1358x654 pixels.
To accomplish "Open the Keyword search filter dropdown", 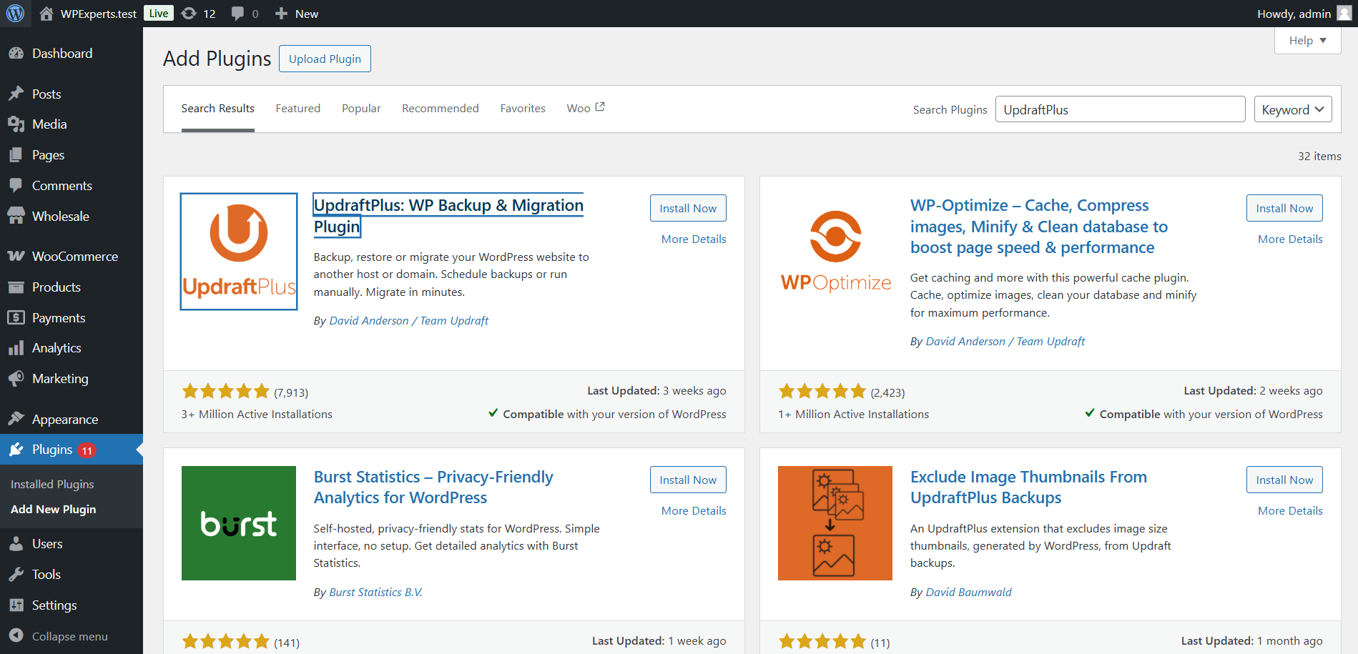I will pos(1291,109).
